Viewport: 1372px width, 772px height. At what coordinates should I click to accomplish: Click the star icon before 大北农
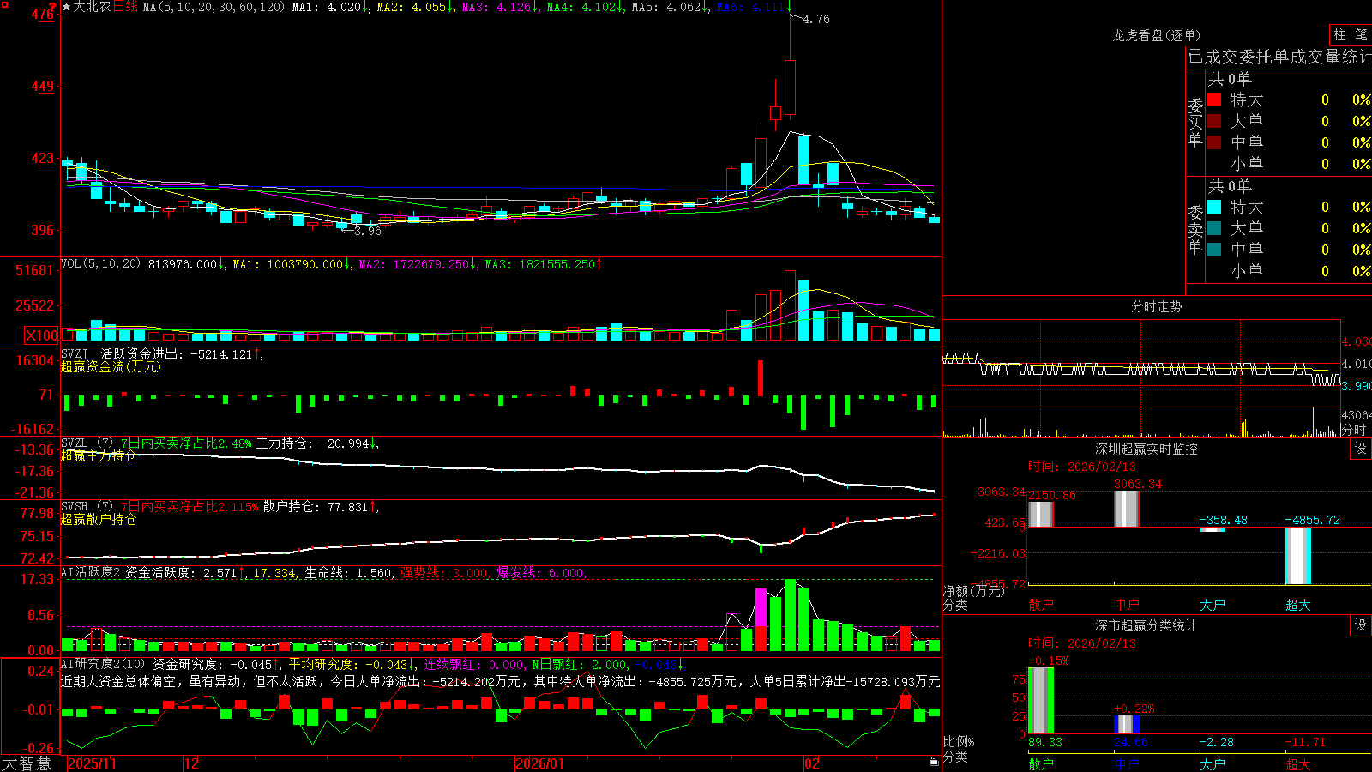tap(66, 7)
